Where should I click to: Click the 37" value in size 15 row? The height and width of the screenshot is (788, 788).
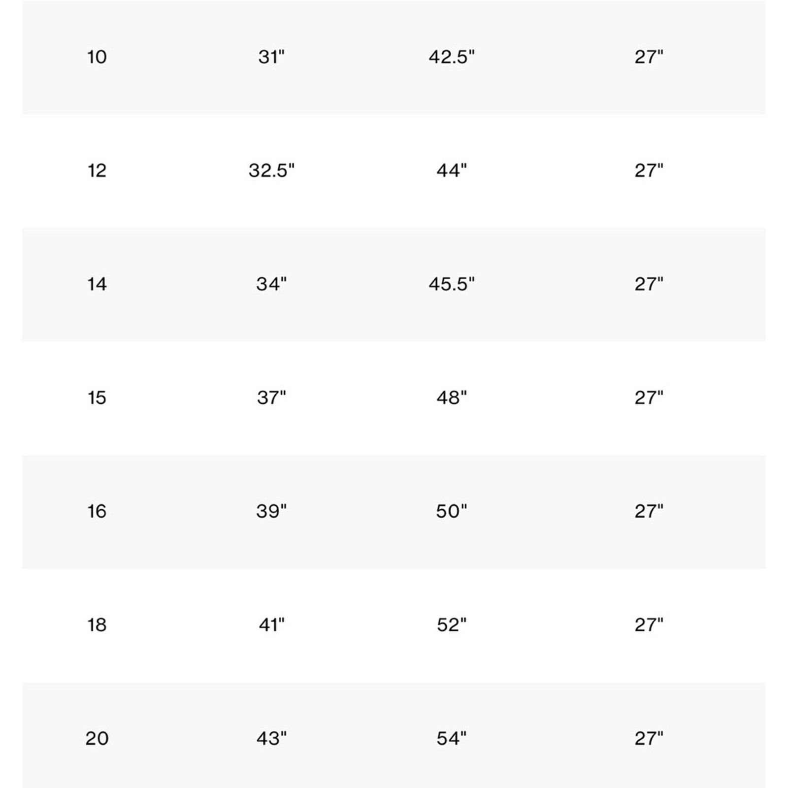click(x=271, y=398)
